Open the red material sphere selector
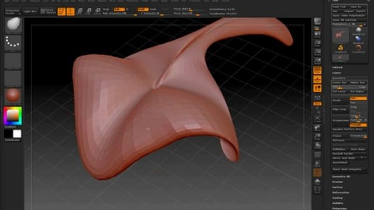 click(x=13, y=96)
